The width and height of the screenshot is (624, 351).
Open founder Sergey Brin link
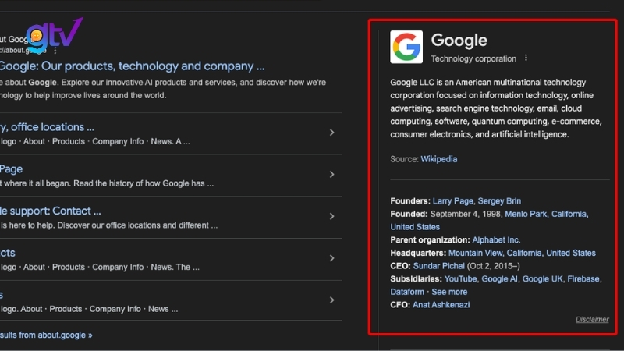pyautogui.click(x=499, y=201)
